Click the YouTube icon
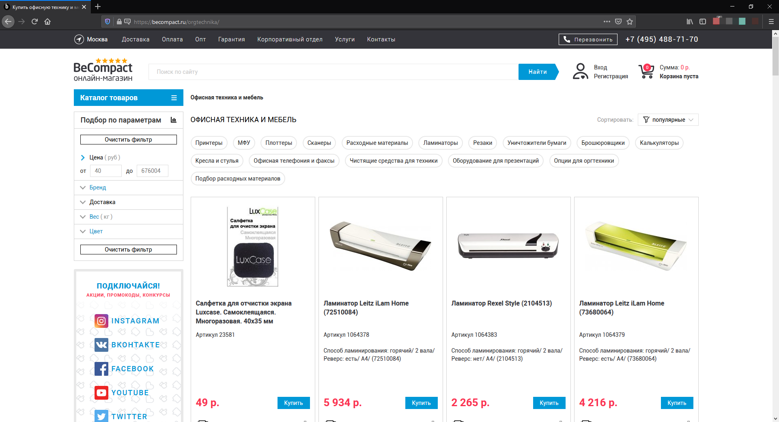Viewport: 779px width, 422px height. point(101,393)
